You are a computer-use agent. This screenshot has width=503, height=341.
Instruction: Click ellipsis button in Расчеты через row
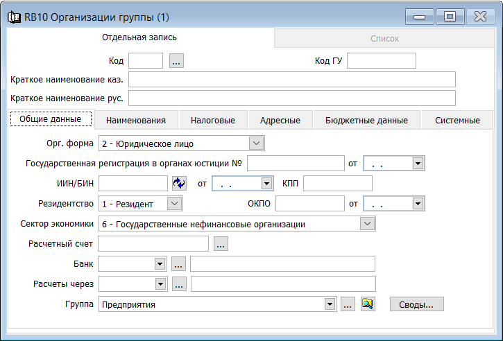tap(178, 283)
